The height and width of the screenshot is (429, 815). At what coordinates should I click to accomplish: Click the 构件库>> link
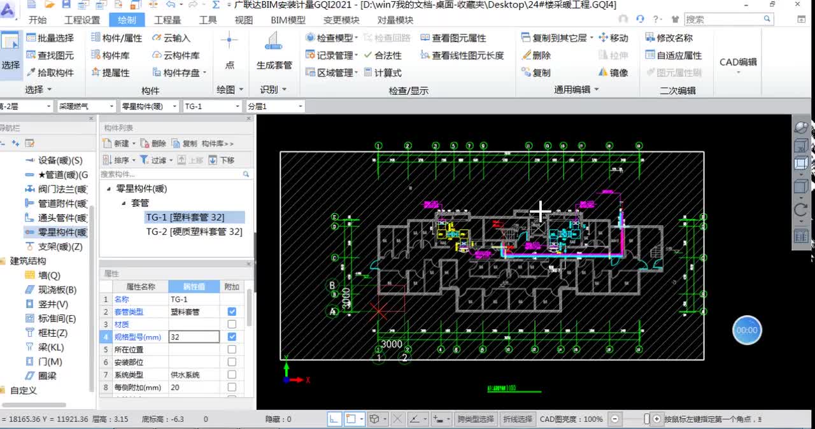(x=218, y=144)
